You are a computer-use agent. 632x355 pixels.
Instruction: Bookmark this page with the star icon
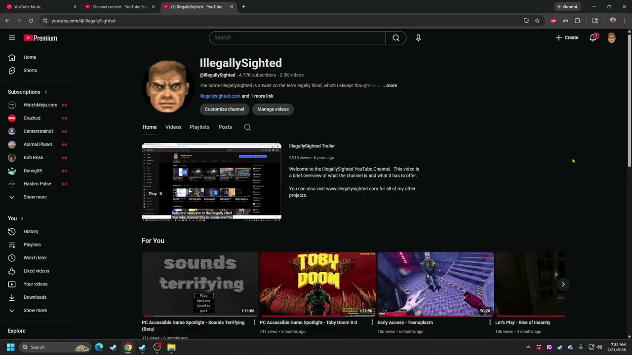537,21
